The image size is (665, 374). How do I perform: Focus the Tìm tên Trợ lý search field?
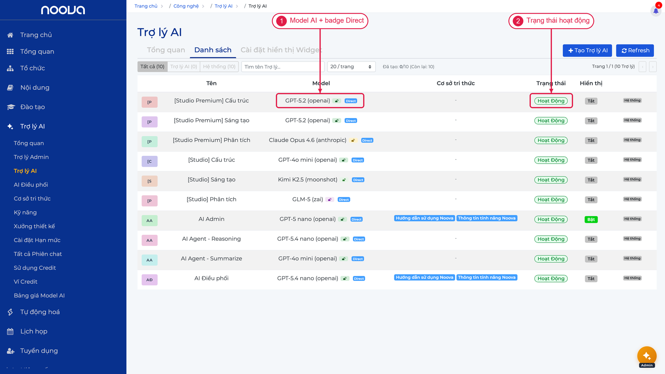[x=280, y=66]
